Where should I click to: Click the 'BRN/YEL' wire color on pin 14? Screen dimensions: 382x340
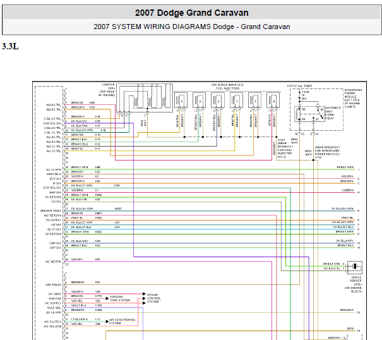[x=77, y=149]
